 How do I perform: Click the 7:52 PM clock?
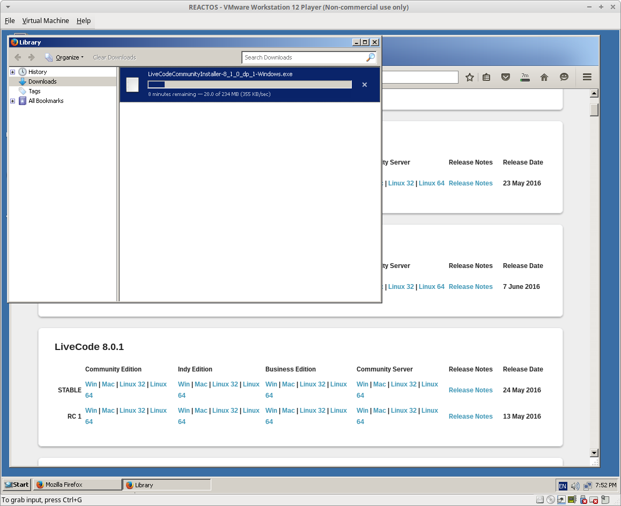click(x=605, y=486)
